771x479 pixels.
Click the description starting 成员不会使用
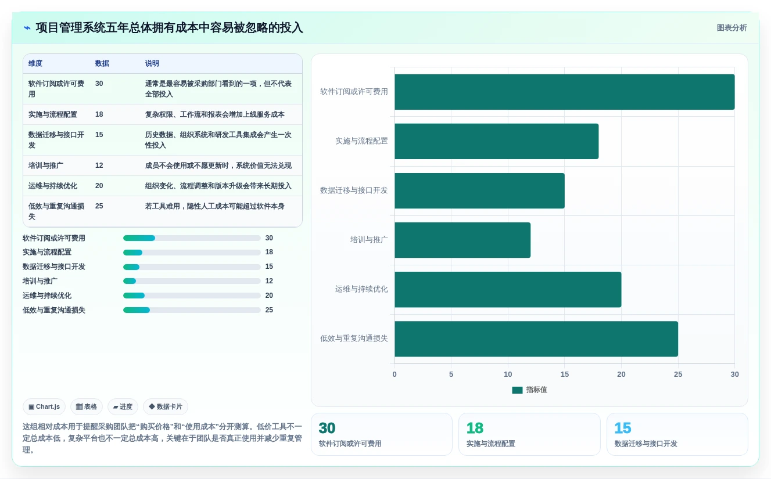218,165
